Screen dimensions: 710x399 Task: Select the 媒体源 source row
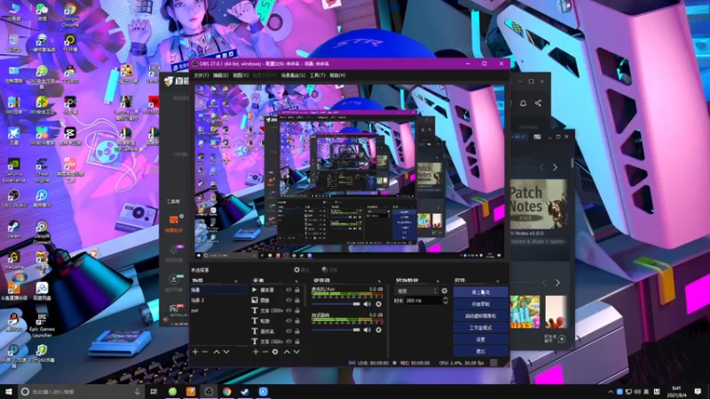tap(276, 290)
